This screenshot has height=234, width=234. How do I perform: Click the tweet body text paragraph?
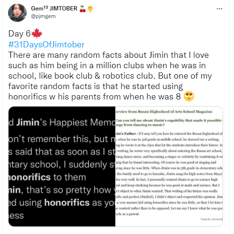point(110,76)
